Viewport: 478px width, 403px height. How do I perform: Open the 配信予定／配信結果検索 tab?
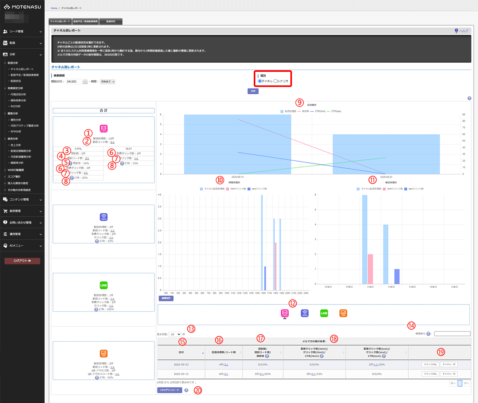click(x=85, y=22)
